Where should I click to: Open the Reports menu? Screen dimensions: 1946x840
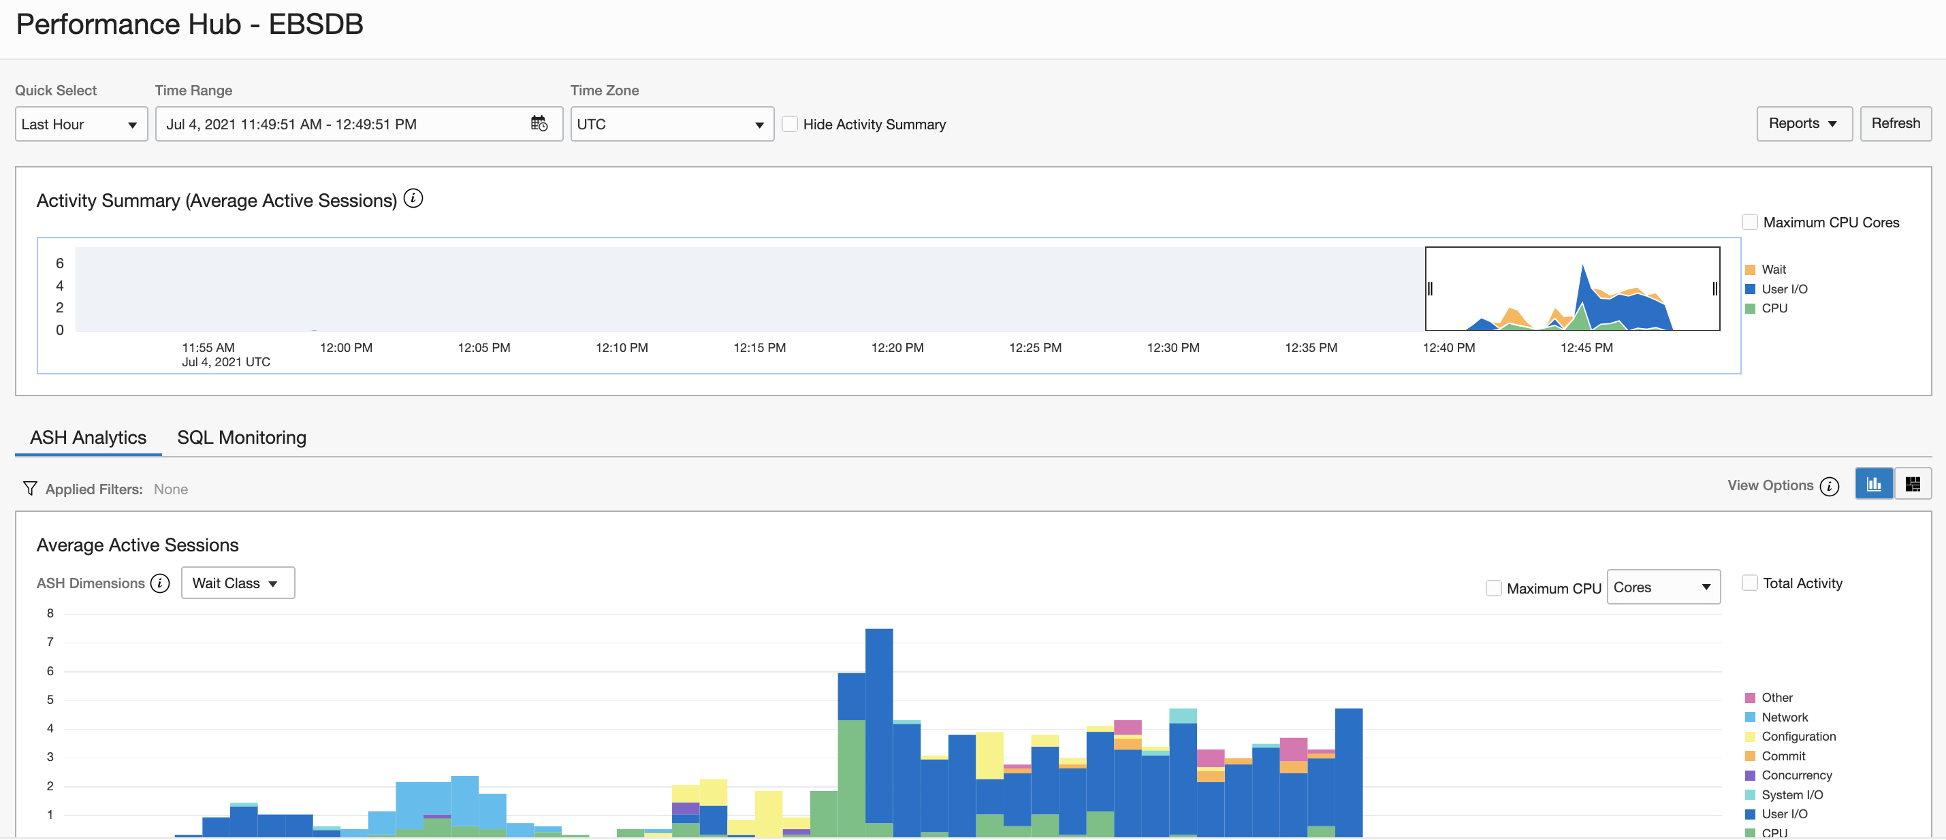(1804, 123)
